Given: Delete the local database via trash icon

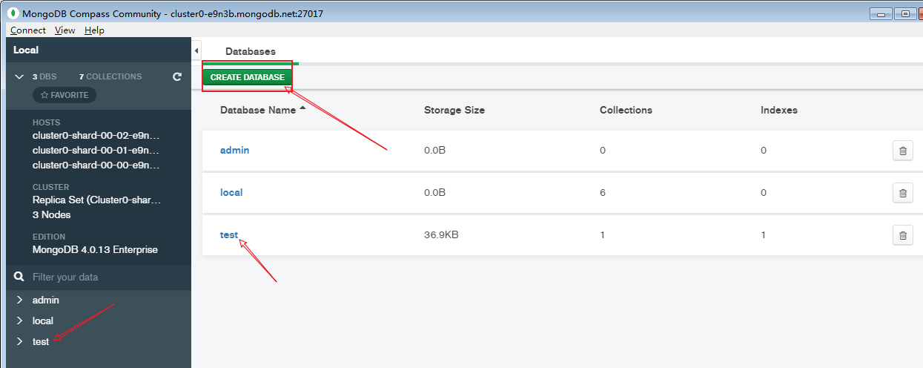Looking at the screenshot, I should (x=902, y=193).
